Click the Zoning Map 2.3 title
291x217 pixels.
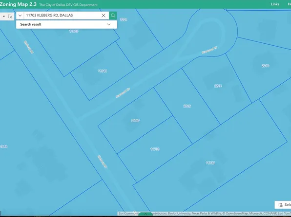point(18,4)
